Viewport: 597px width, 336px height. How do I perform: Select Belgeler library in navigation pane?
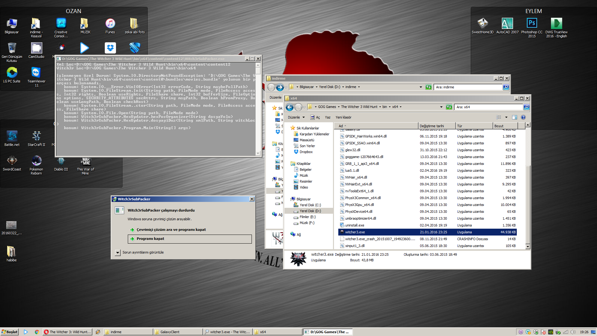tap(302, 170)
